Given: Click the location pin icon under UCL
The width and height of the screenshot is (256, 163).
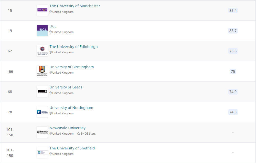Looking at the screenshot, I should click(51, 32).
